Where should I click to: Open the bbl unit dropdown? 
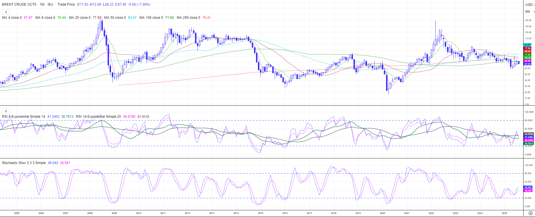[530, 11]
